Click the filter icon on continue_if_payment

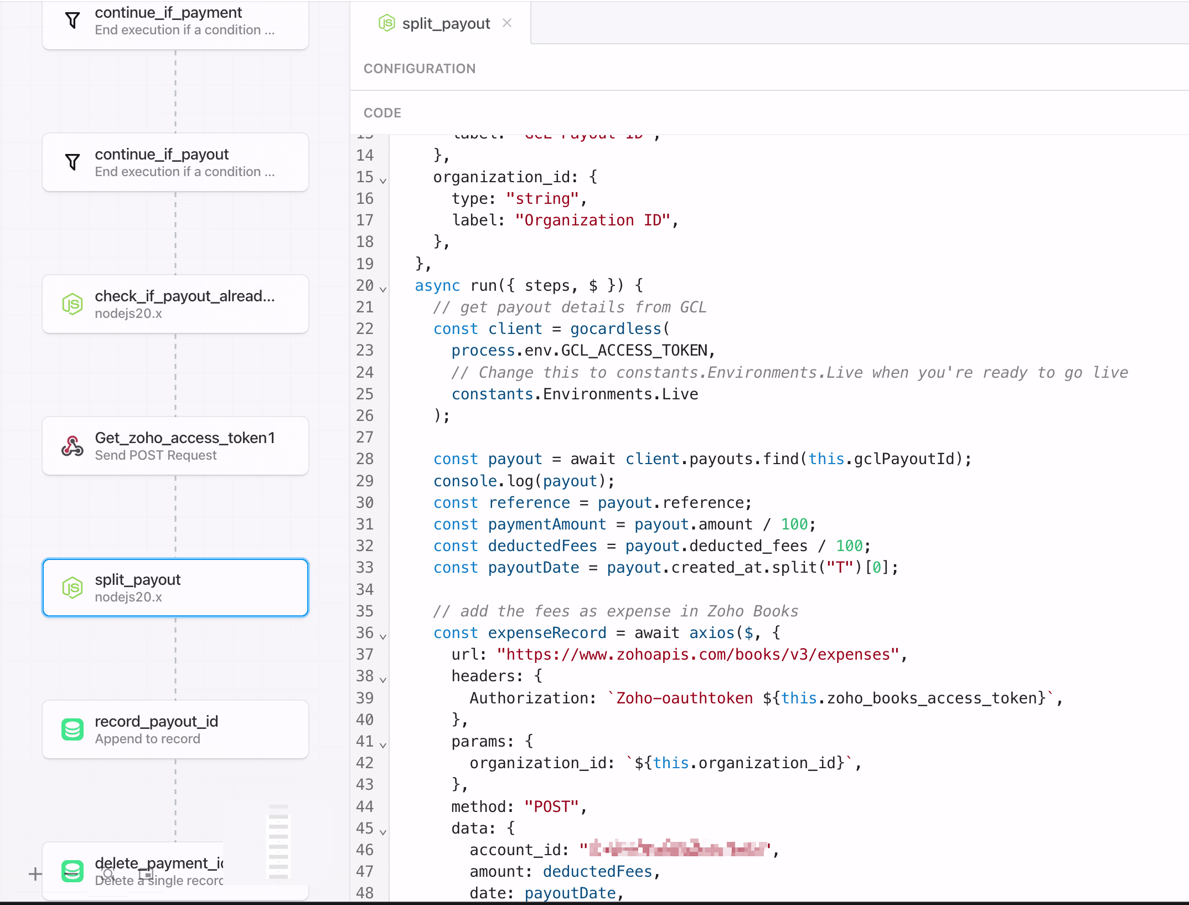pyautogui.click(x=73, y=20)
